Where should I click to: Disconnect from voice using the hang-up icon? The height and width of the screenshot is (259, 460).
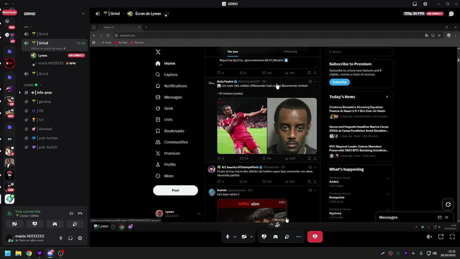[x=80, y=214]
